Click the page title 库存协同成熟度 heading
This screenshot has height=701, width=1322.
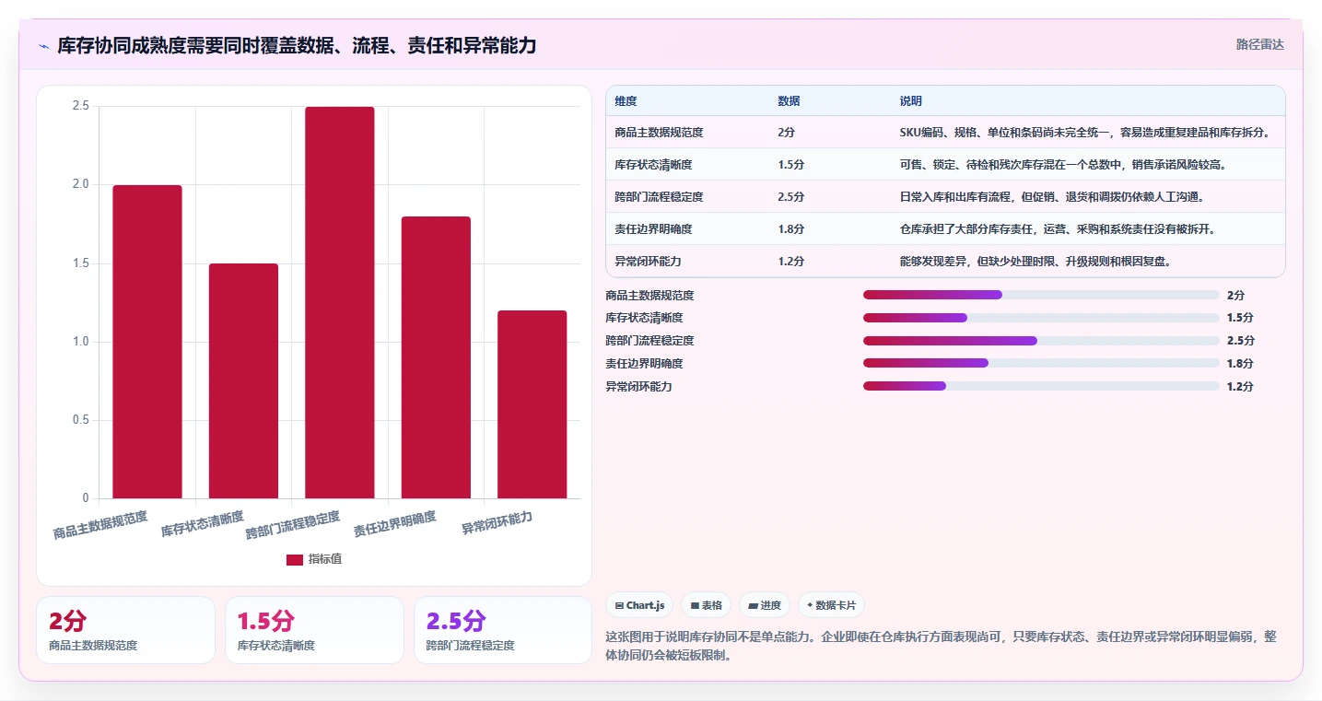click(x=297, y=45)
